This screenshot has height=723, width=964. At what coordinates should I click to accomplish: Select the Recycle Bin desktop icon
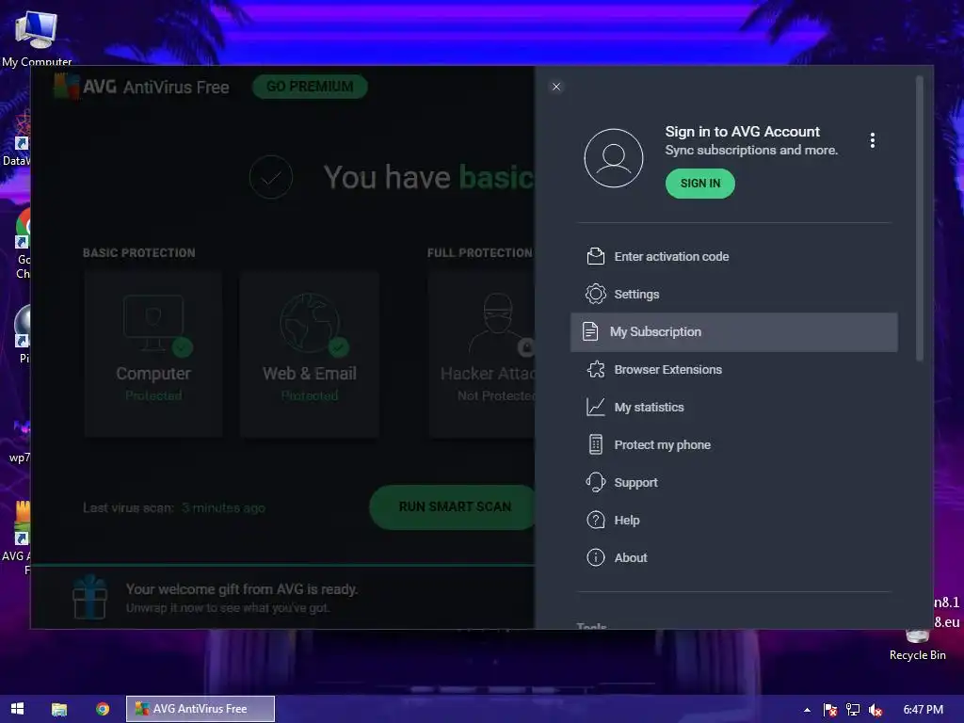click(x=917, y=644)
